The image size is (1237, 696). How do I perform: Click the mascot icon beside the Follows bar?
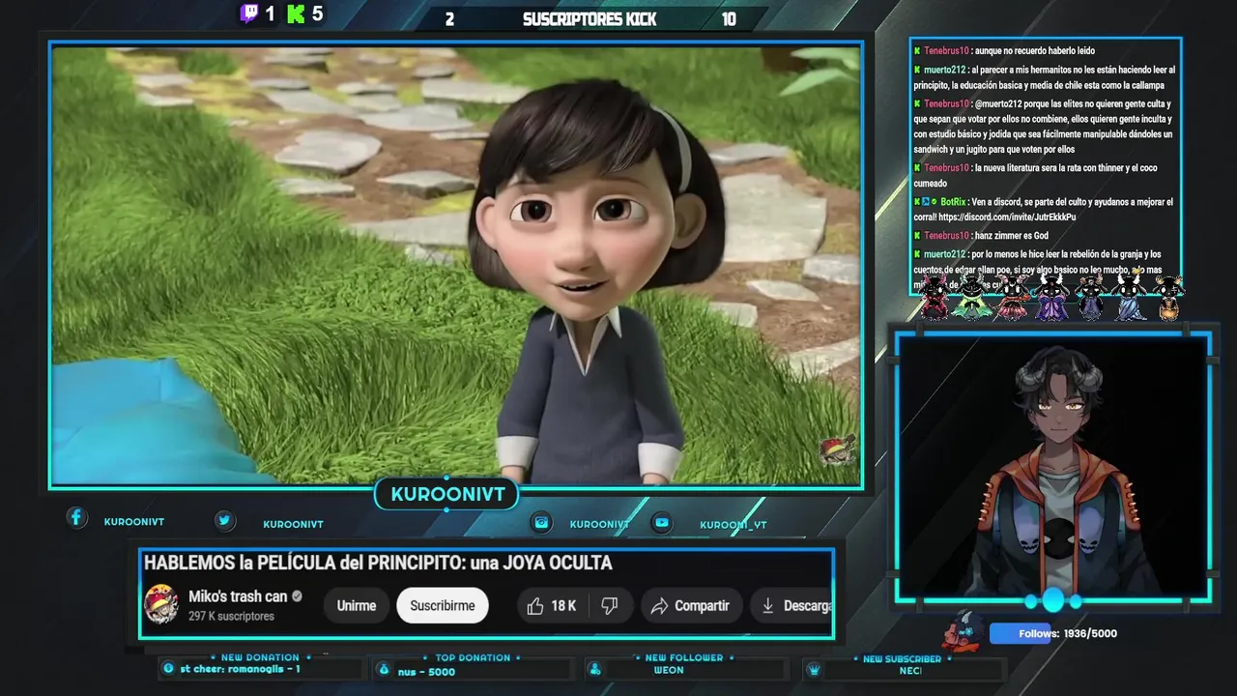click(x=963, y=630)
